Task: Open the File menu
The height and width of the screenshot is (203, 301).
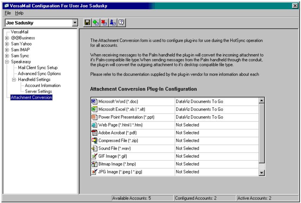Action: [x=8, y=13]
